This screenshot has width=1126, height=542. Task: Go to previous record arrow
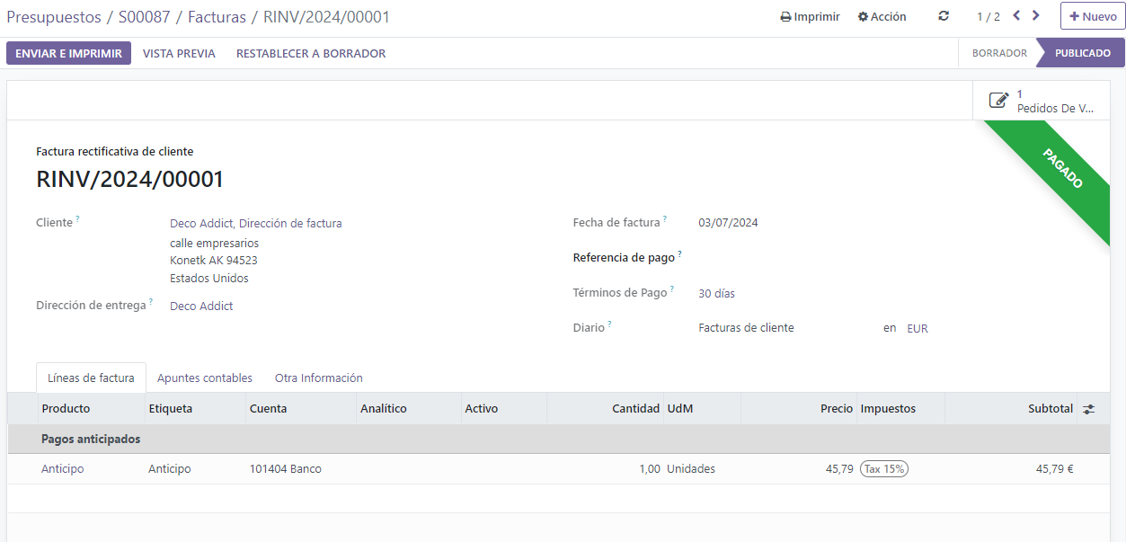point(1016,15)
